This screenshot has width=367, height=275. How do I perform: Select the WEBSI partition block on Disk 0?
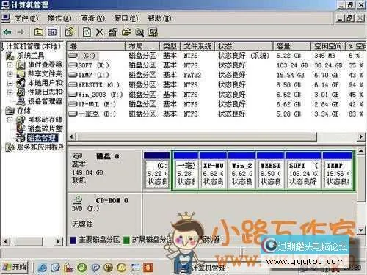coord(270,170)
